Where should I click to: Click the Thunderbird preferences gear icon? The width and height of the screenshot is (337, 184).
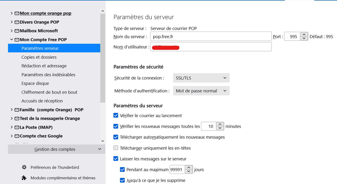pos(24,167)
